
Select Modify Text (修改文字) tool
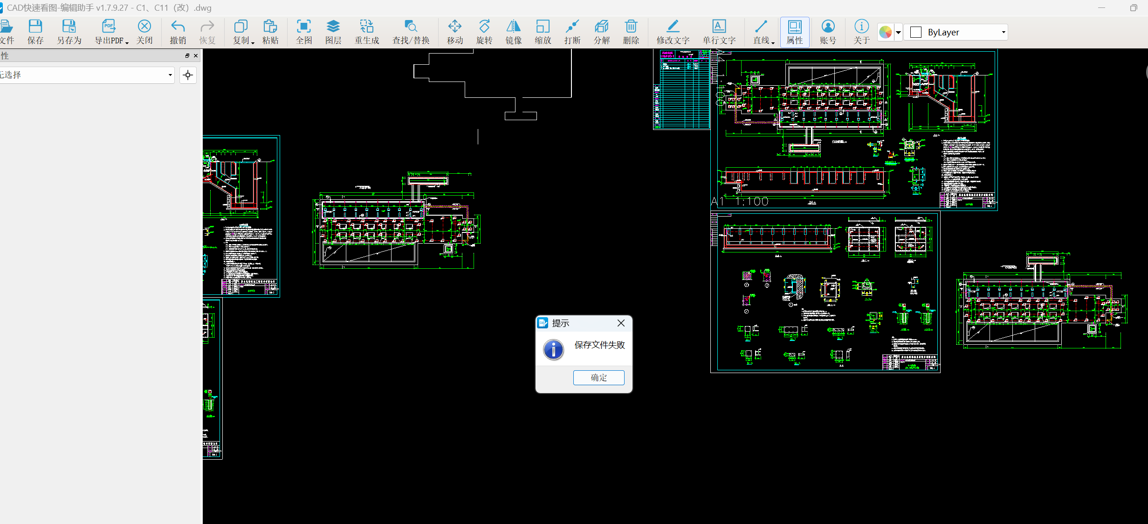pyautogui.click(x=673, y=32)
